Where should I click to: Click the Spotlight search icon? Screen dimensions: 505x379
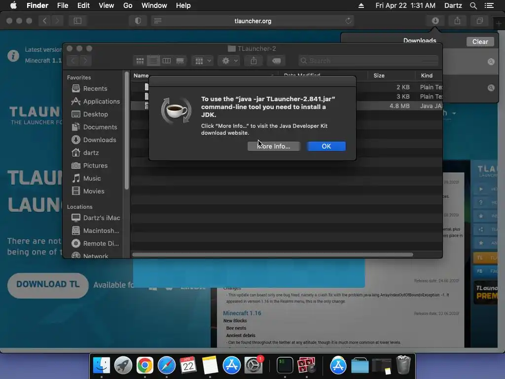[473, 5]
